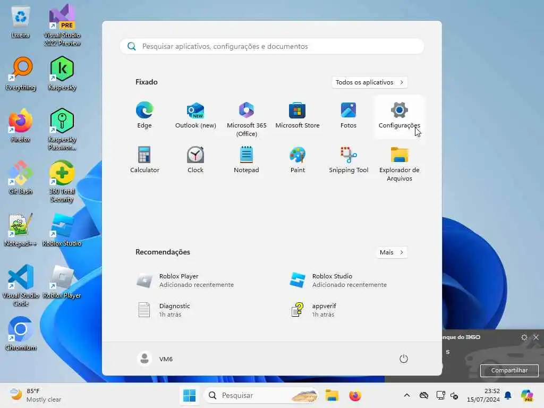Select the Git Bash desktop icon
The image size is (544, 408).
21,177
